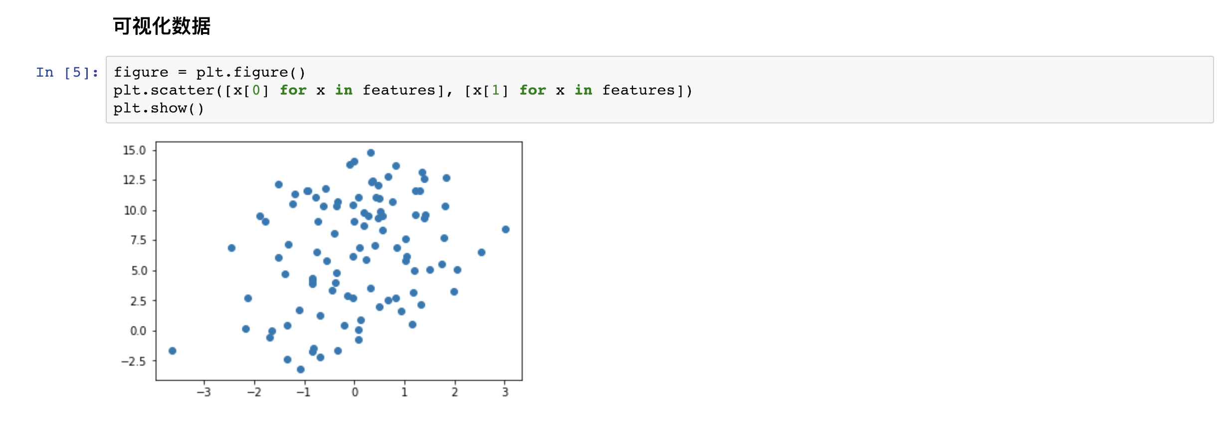Click the first 'for' keyword in code

tap(293, 91)
